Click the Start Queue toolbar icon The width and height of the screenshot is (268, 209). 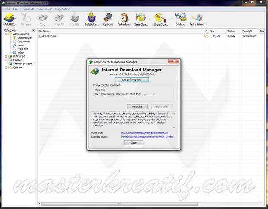[141, 19]
